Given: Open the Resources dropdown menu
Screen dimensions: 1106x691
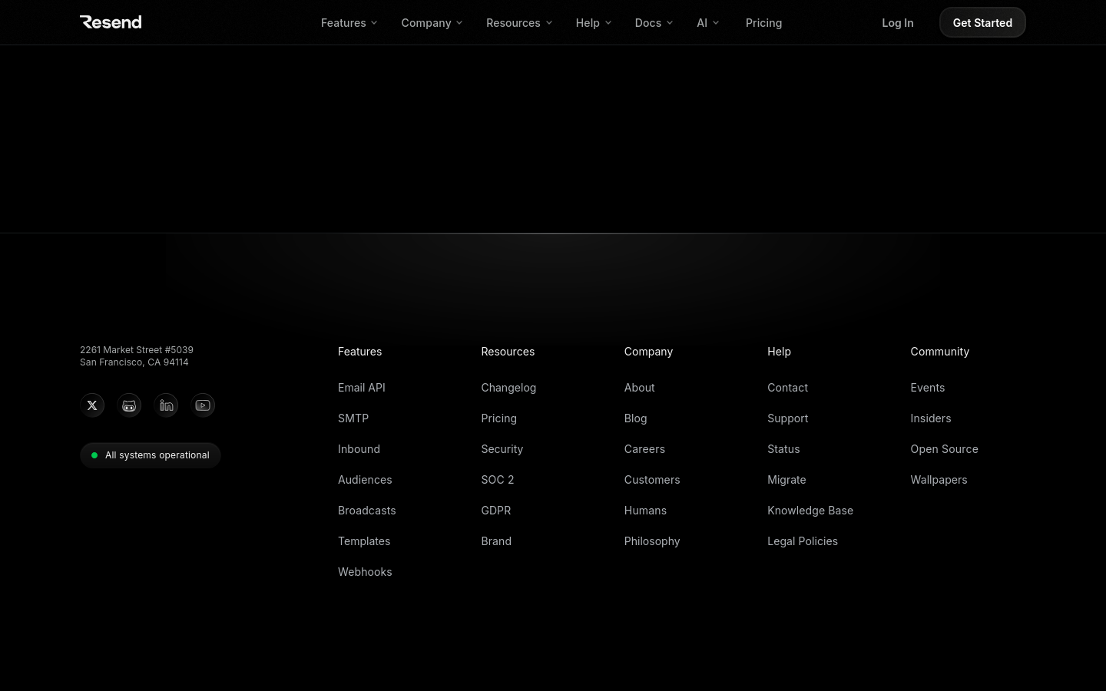Looking at the screenshot, I should point(519,23).
